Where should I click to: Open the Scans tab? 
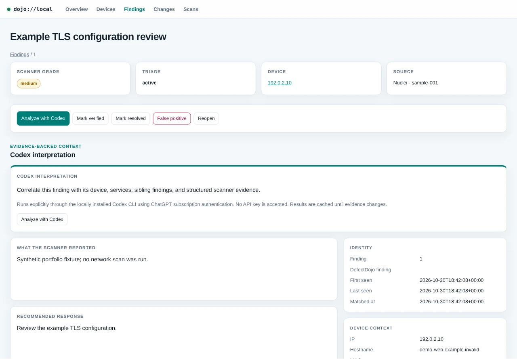(x=191, y=9)
